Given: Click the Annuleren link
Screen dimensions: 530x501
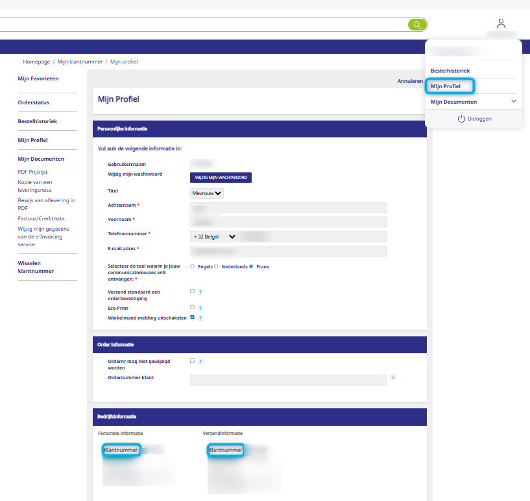Looking at the screenshot, I should tap(410, 82).
